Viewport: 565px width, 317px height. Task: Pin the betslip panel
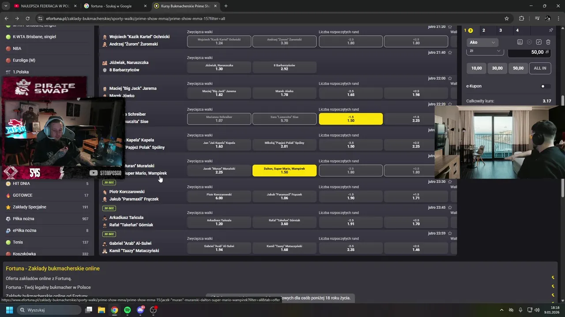click(x=551, y=30)
